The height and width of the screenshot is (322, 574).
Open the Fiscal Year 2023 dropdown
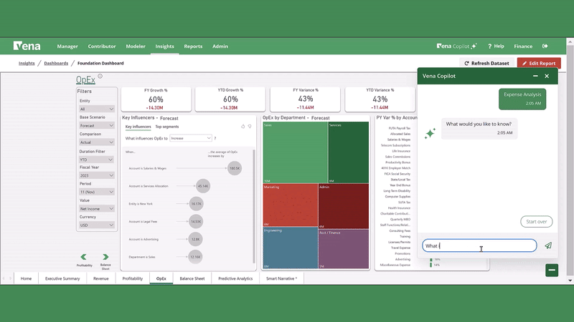pyautogui.click(x=97, y=175)
